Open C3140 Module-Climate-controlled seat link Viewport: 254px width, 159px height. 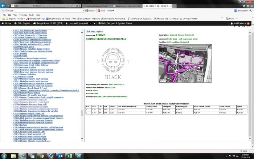[x=32, y=141]
